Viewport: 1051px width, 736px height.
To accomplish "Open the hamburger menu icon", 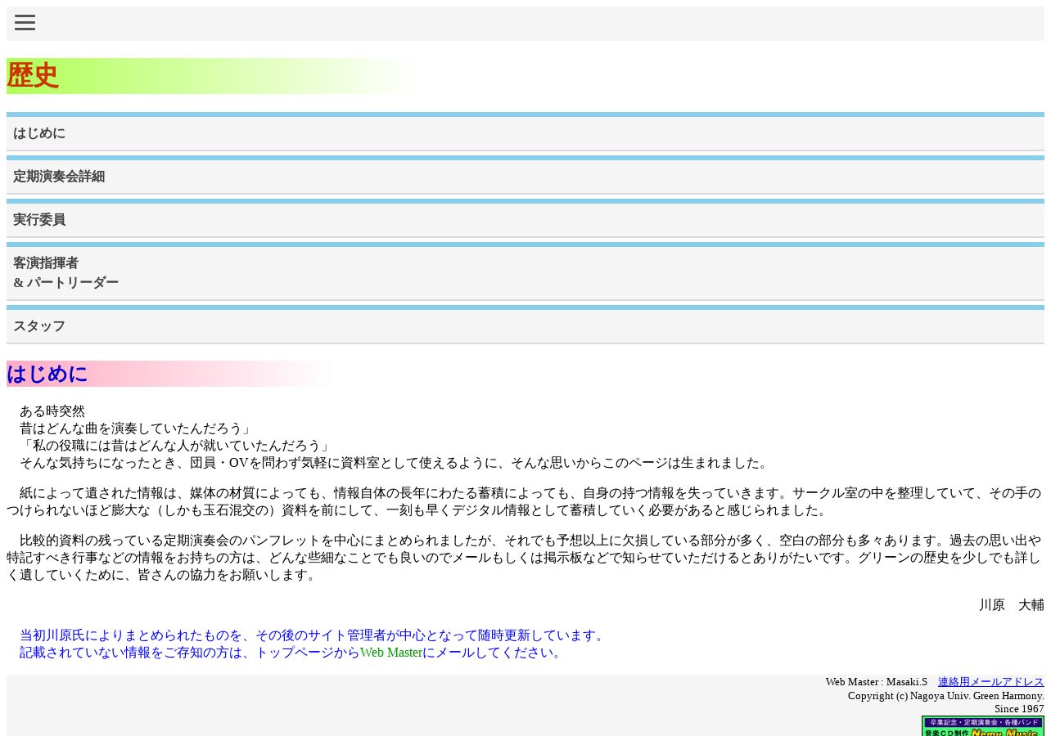I will pyautogui.click(x=25, y=23).
